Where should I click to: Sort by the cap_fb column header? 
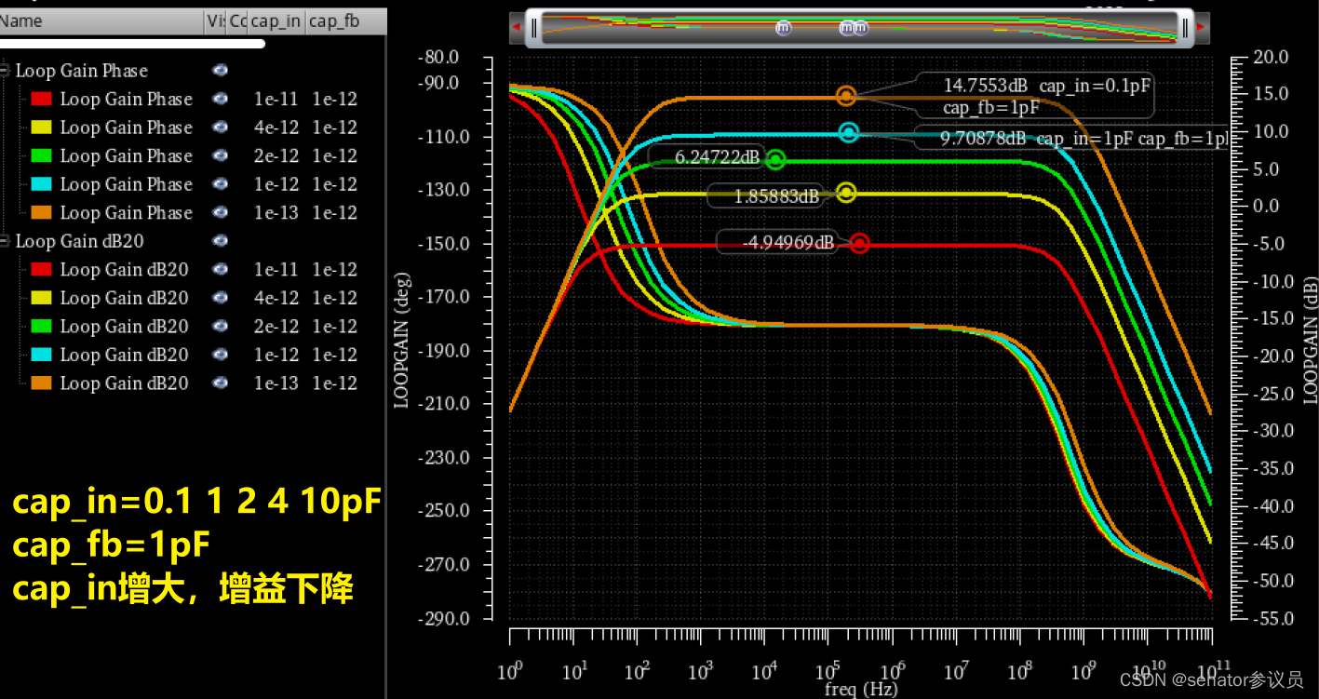345,21
